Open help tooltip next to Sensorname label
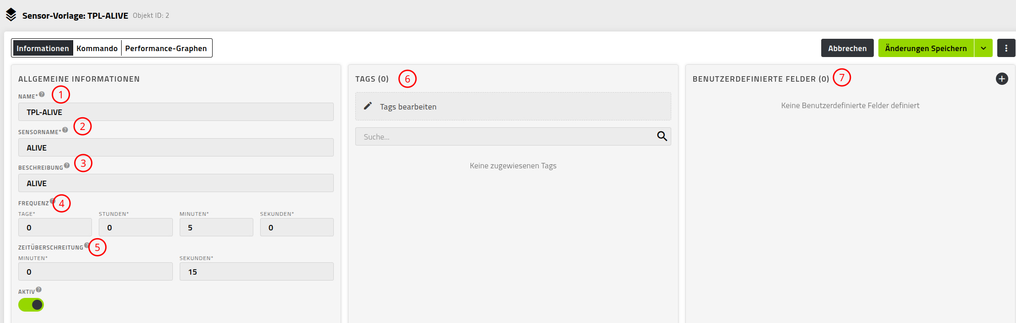1016x323 pixels. [65, 130]
